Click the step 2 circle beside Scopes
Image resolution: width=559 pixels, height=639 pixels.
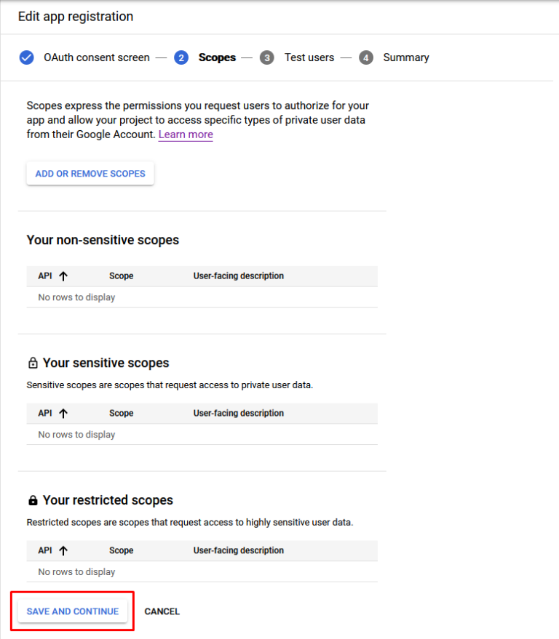tap(181, 57)
